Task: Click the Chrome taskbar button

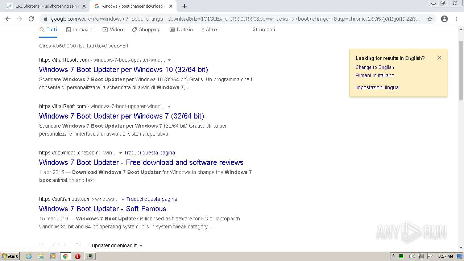Action: 65,256
